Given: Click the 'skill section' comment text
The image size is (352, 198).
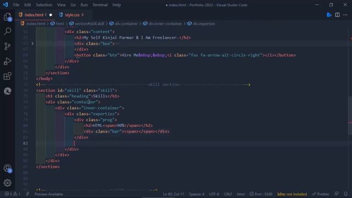Looking at the screenshot, I should pyautogui.click(x=163, y=85).
